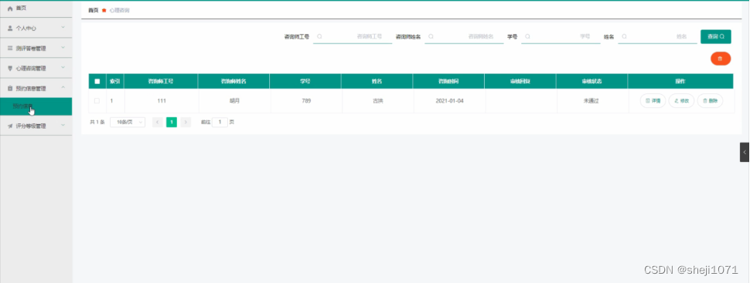Click the 审核状态 column header

tap(592, 81)
